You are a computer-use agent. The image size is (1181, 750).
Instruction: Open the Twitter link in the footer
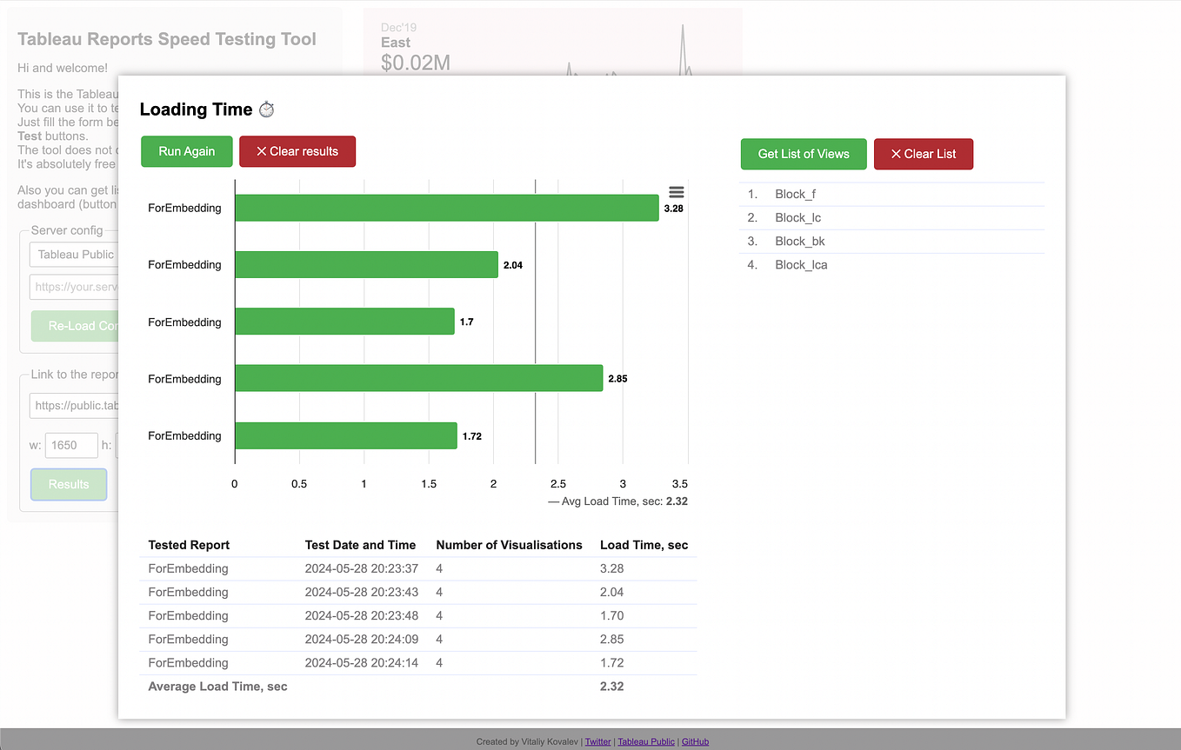[x=597, y=741]
